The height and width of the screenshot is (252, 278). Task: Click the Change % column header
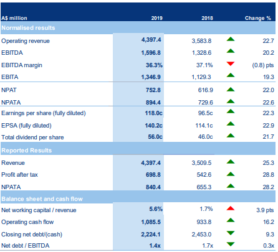coord(258,18)
